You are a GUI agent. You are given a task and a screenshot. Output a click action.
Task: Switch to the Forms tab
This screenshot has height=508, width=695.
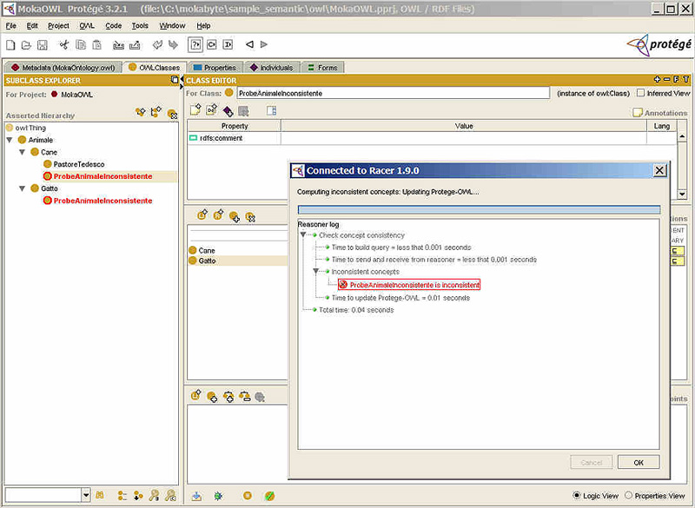pos(322,68)
